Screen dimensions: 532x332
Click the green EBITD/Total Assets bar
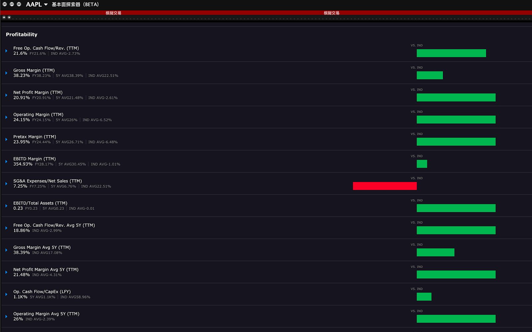456,208
